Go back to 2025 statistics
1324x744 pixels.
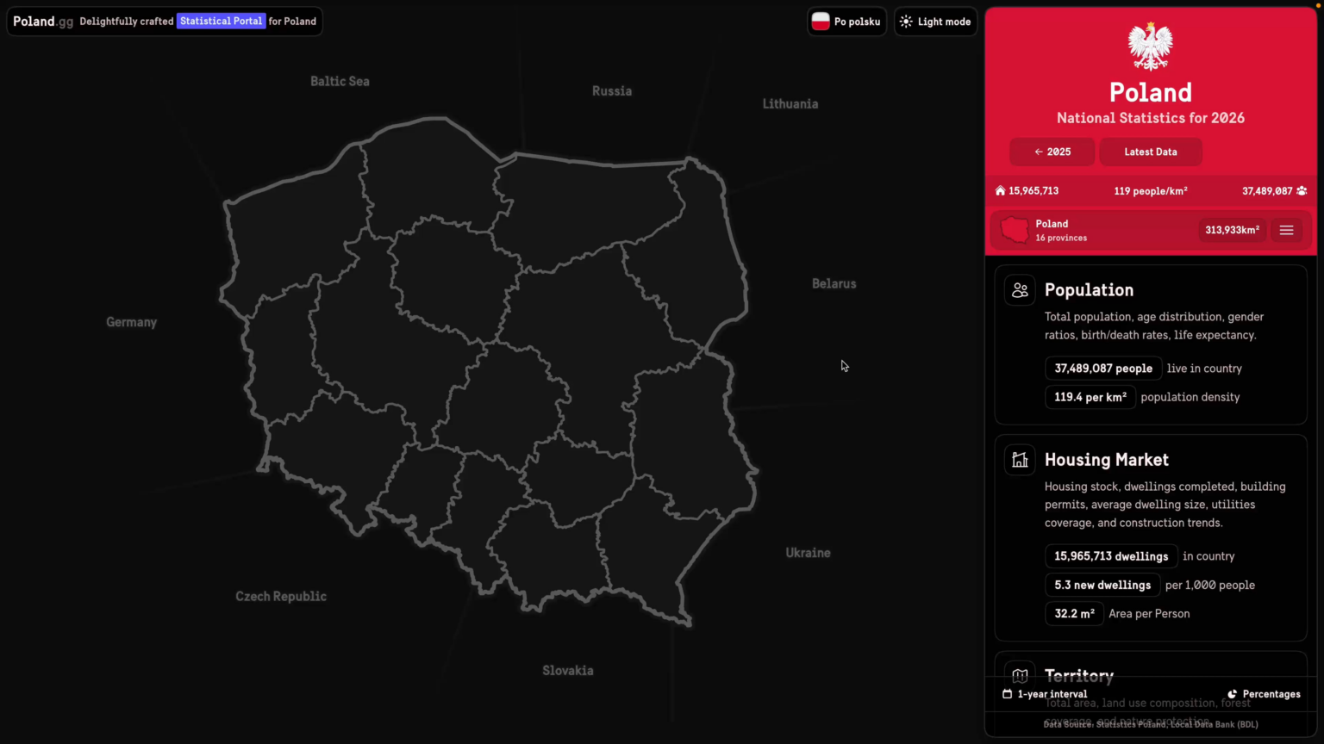click(x=1052, y=152)
